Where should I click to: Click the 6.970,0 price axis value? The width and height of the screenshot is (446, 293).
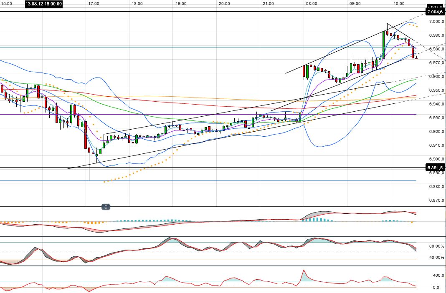(437, 63)
